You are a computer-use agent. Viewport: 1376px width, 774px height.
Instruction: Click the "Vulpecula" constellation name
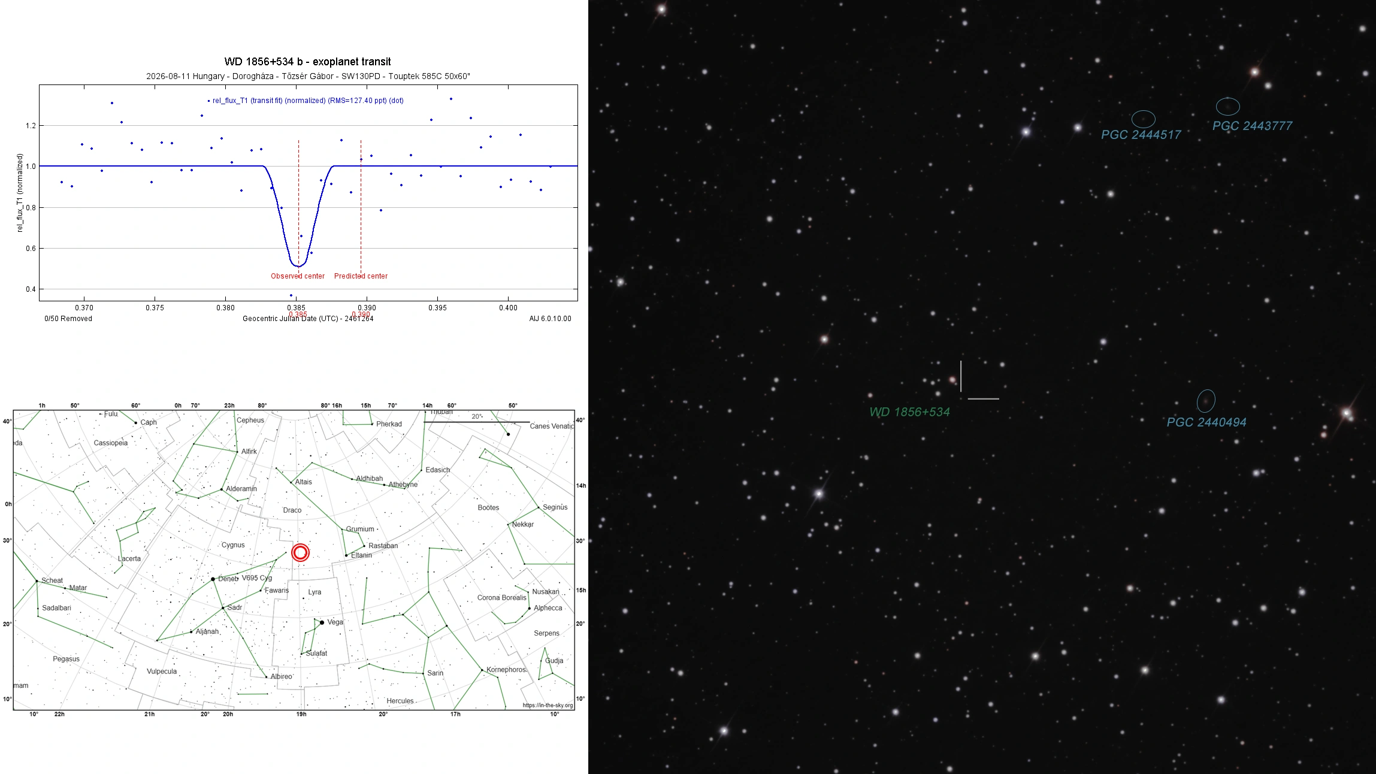[162, 672]
